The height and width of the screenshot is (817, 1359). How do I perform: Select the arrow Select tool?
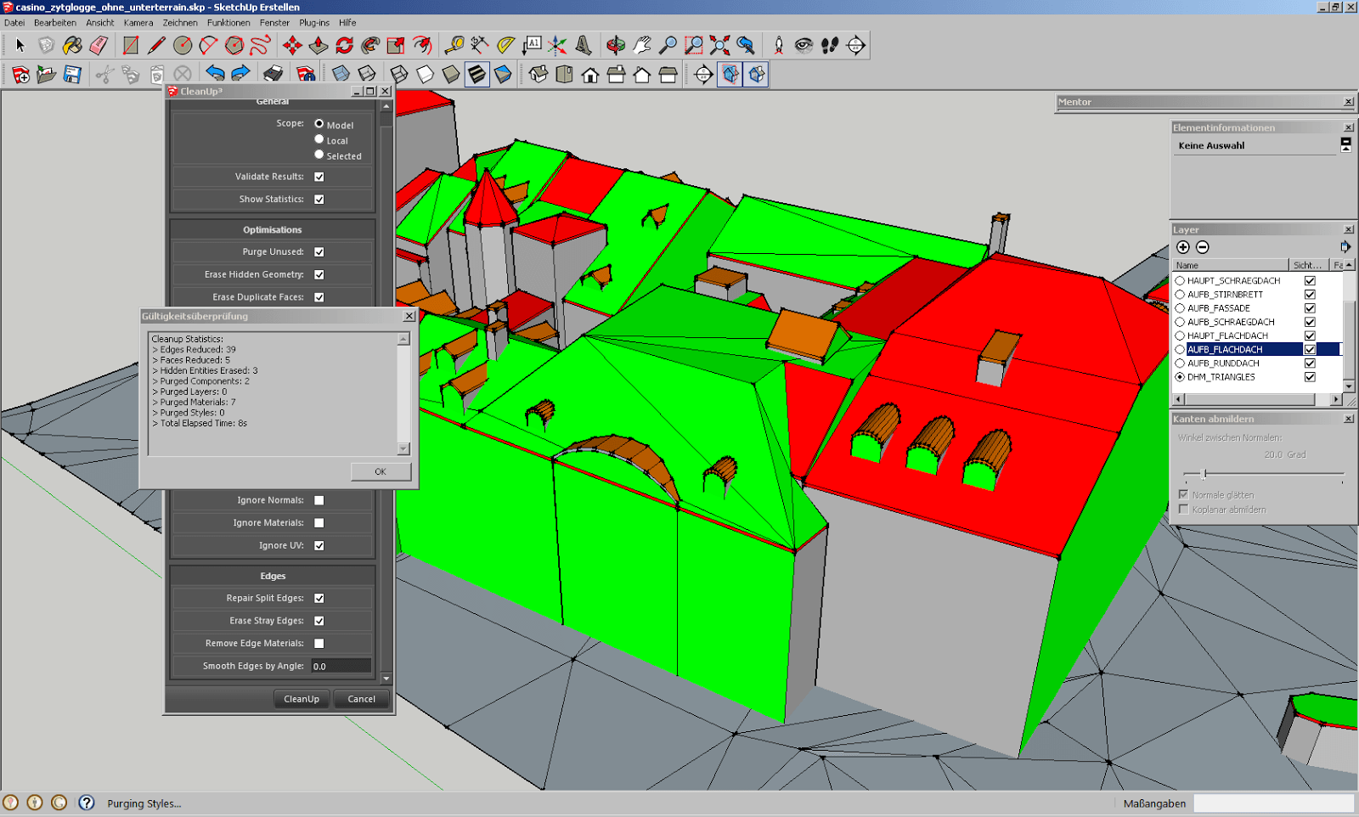[x=20, y=45]
